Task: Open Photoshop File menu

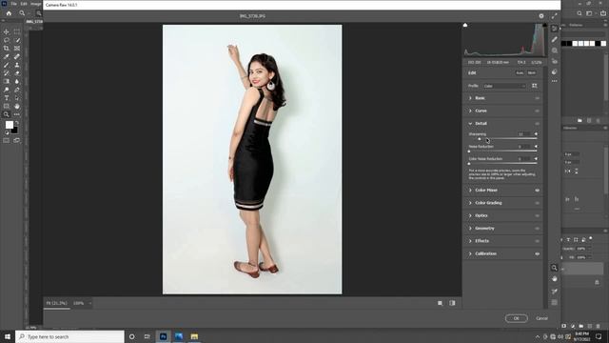Action: pos(14,4)
